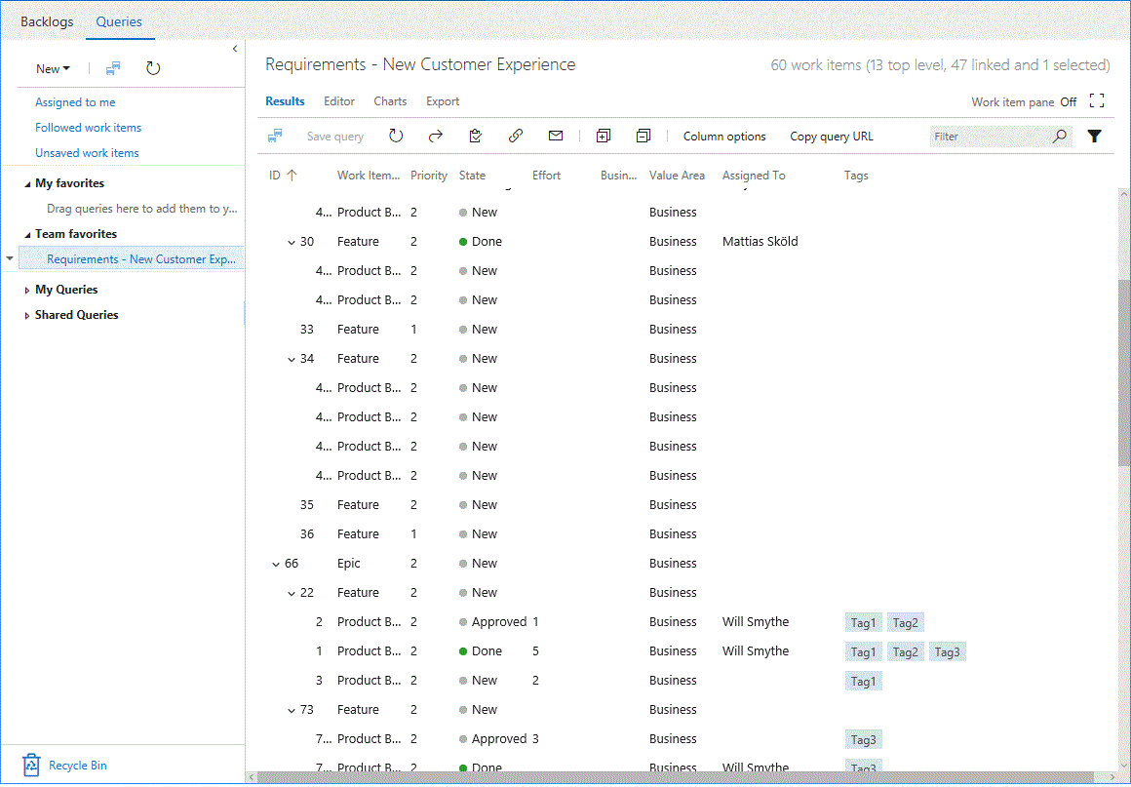1131x787 pixels.
Task: Open the Assigned to me query
Action: tap(75, 102)
